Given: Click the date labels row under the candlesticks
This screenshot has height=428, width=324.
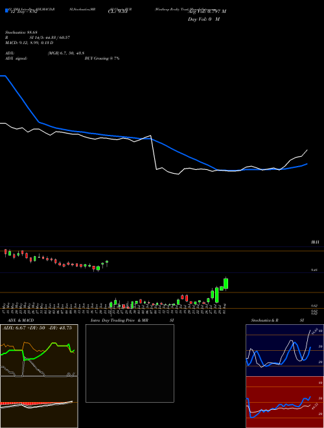Looking at the screenshot, I should pos(115,309).
